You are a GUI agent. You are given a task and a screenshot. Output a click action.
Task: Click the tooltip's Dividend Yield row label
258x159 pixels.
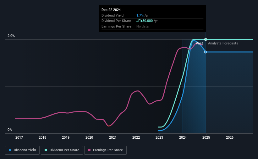[113, 15]
